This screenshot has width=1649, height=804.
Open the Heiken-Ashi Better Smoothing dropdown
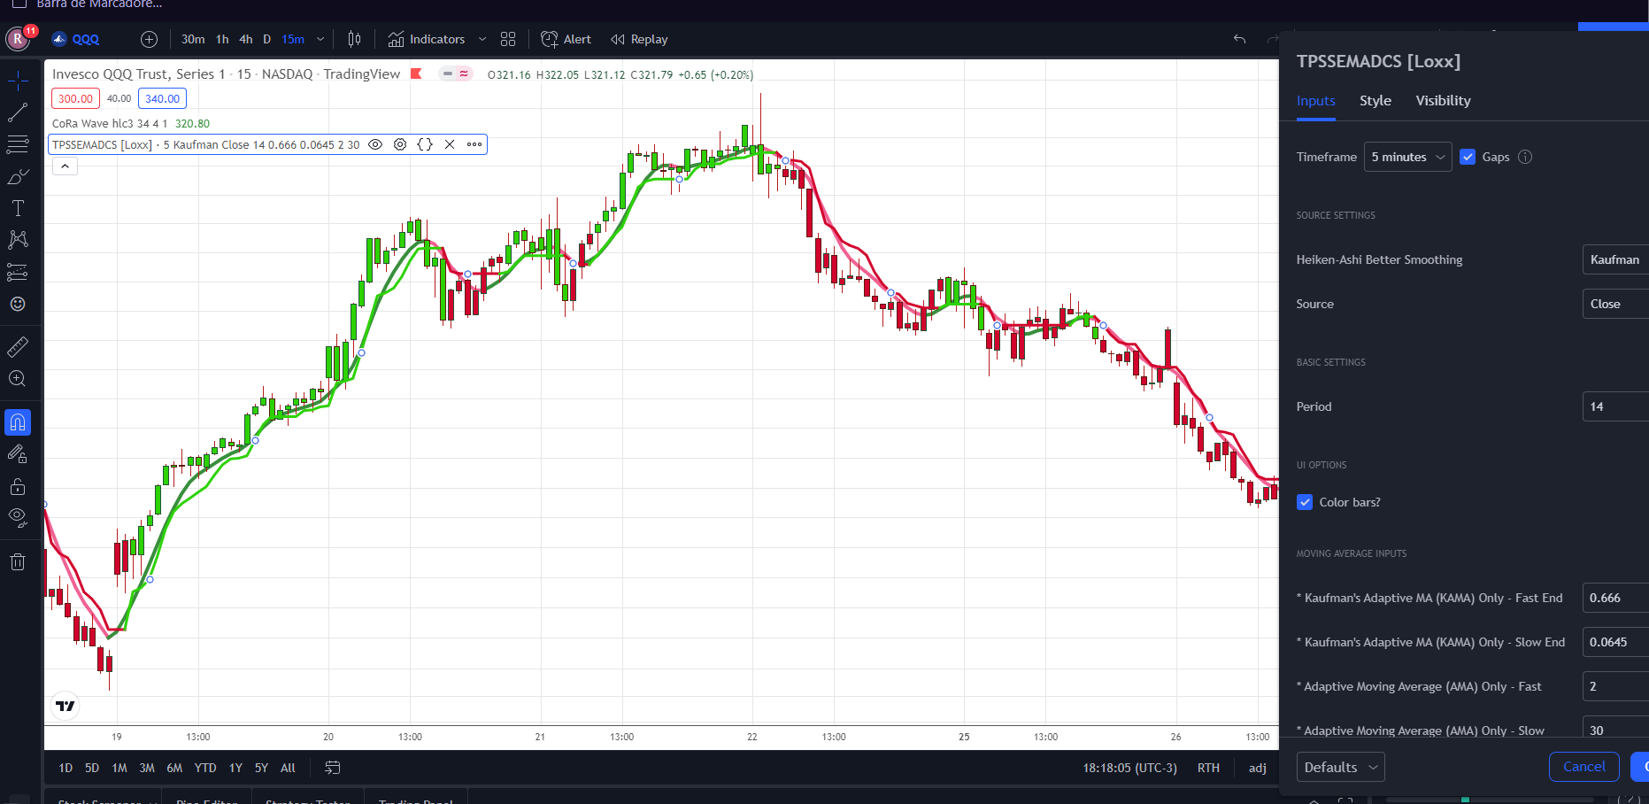tap(1615, 259)
